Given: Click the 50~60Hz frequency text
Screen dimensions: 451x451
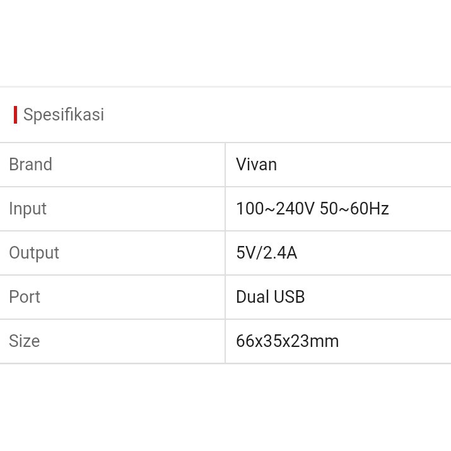Looking at the screenshot, I should (354, 209).
